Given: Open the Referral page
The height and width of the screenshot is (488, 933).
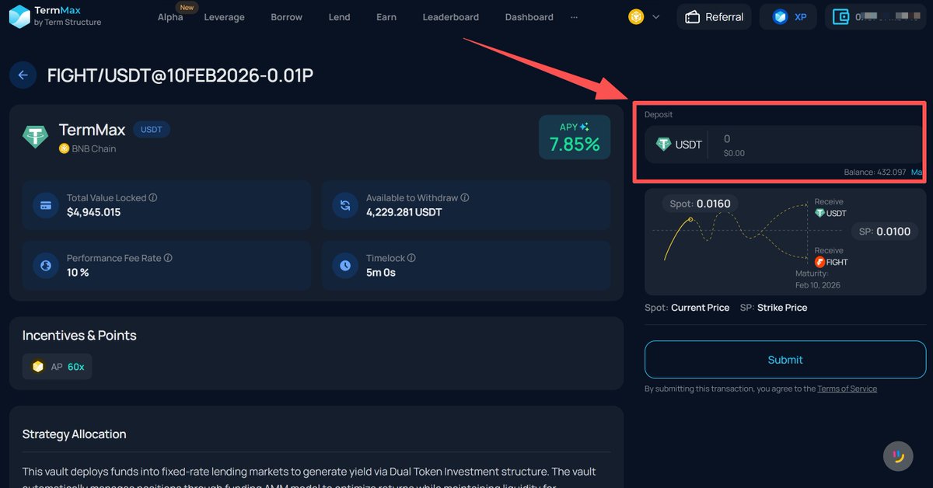Looking at the screenshot, I should [714, 17].
